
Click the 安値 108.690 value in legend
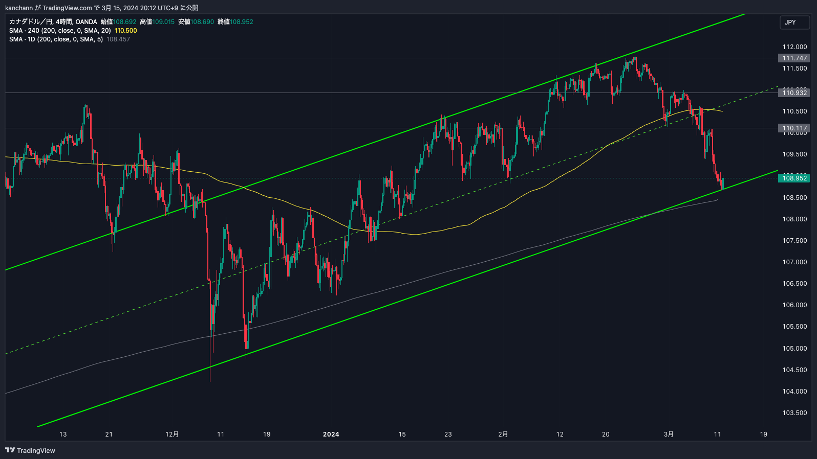click(x=202, y=22)
